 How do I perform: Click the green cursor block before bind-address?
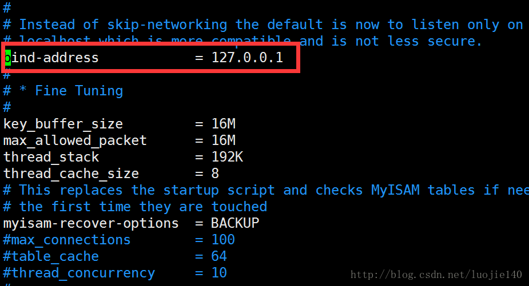click(x=7, y=58)
